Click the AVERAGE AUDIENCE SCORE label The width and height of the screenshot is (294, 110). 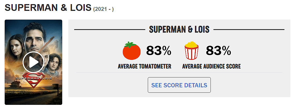tap(211, 66)
